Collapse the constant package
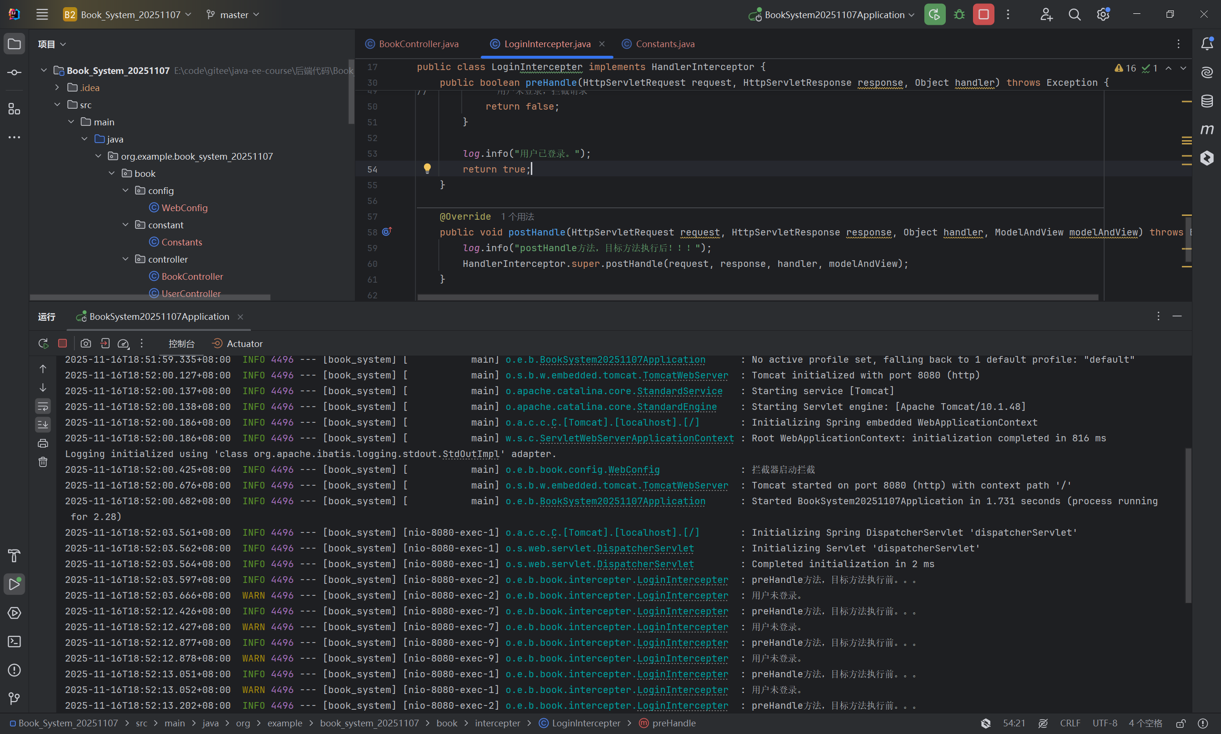Screen dimensions: 1221x734 coord(126,225)
